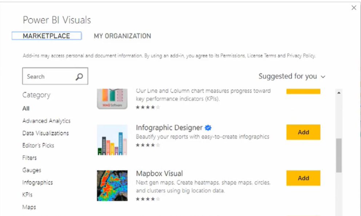This screenshot has height=216, width=361.
Task: Expand the Suggested for you sort dropdown
Action: point(292,76)
